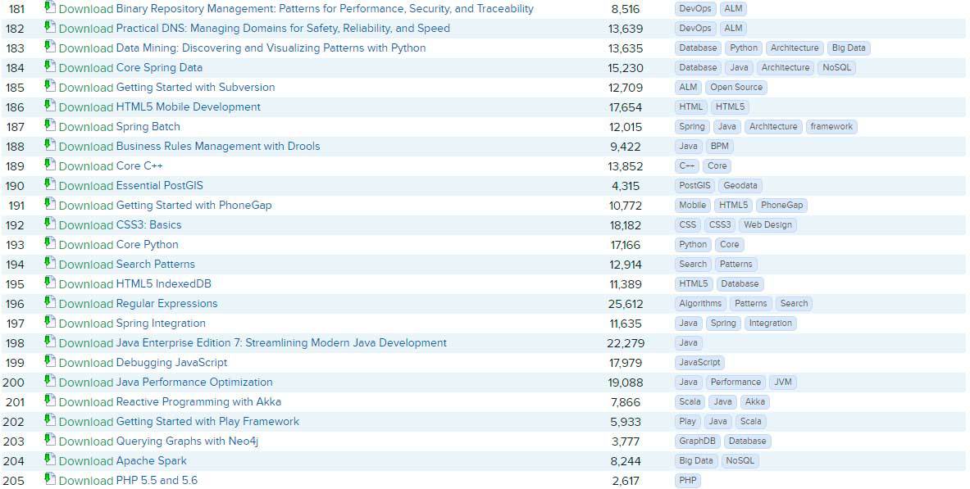The height and width of the screenshot is (489, 970).
Task: Click the C++ tag
Action: 687,166
